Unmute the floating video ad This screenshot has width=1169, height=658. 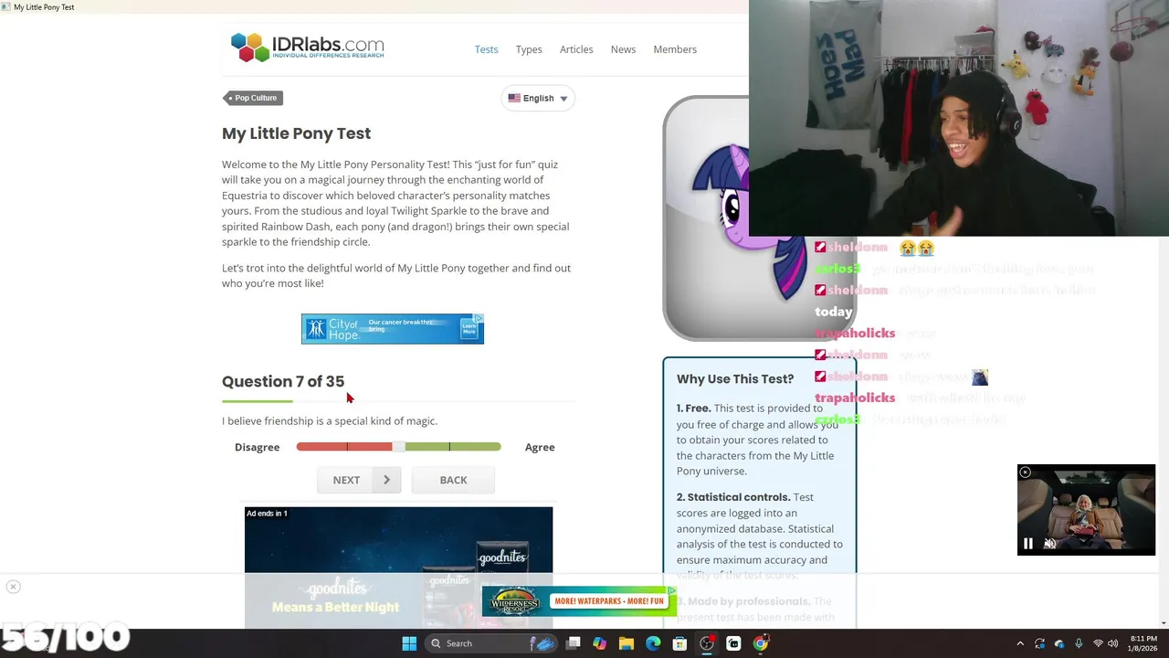click(x=1049, y=544)
